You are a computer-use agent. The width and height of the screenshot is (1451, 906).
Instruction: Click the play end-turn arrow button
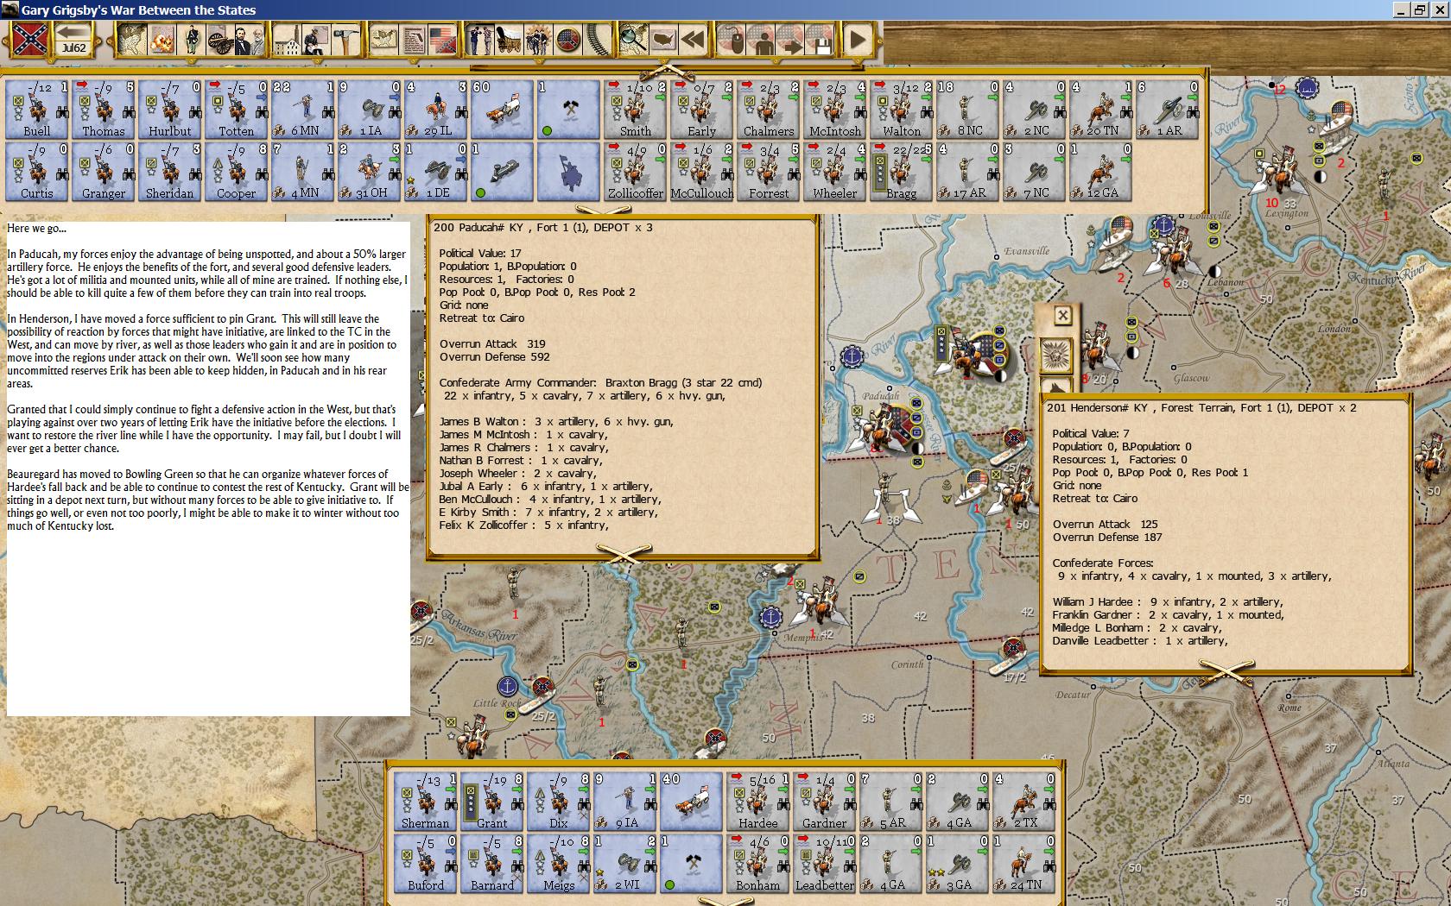point(857,40)
